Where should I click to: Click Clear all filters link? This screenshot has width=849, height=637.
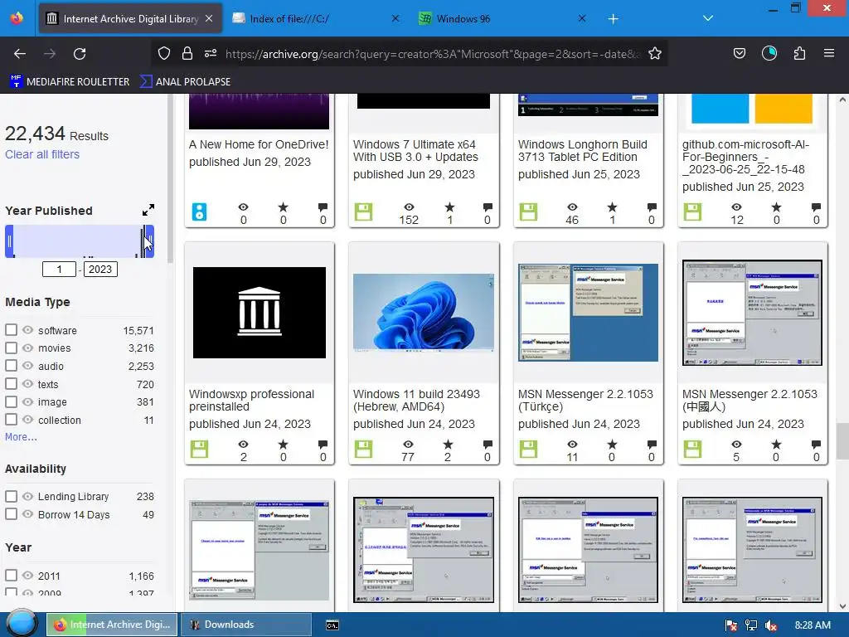(42, 154)
